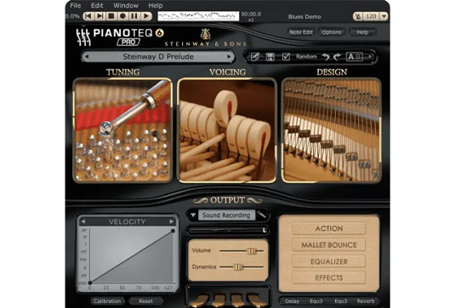Click the Sound Recording output mode field
455x308 pixels.
(226, 215)
